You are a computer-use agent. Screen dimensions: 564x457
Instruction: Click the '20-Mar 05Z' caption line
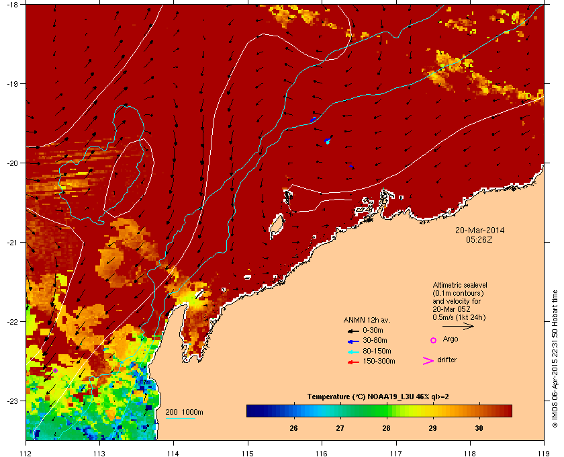(x=451, y=309)
